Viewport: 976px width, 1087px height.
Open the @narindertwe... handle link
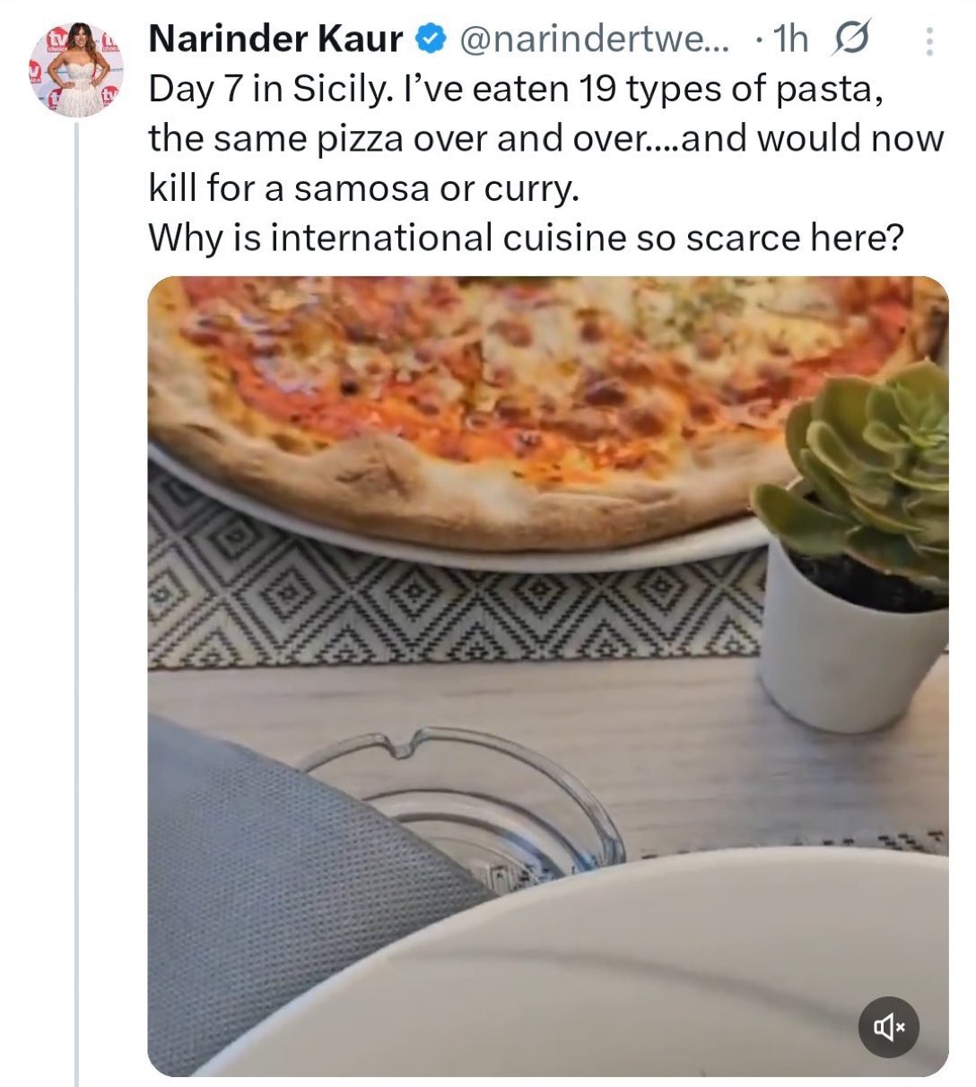(597, 39)
